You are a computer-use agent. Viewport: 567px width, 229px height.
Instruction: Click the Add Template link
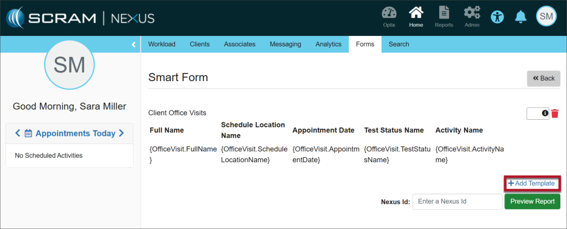tap(531, 183)
